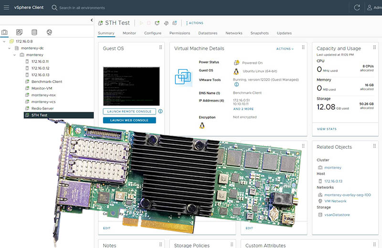Open the hamburger menu beside vSphere Client
Viewport: 382px width, 248px height.
click(6, 8)
